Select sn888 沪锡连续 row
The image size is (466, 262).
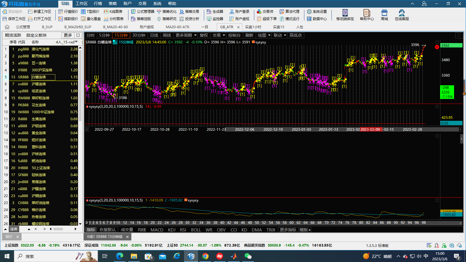click(41, 84)
